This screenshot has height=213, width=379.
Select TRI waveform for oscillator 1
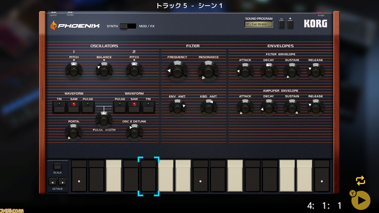tap(60, 107)
